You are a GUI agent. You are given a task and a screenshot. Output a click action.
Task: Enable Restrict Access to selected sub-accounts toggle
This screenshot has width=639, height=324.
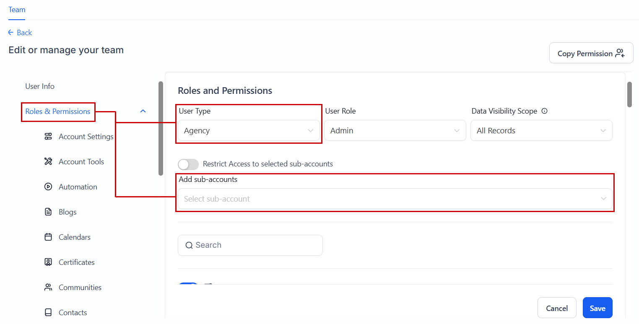188,164
